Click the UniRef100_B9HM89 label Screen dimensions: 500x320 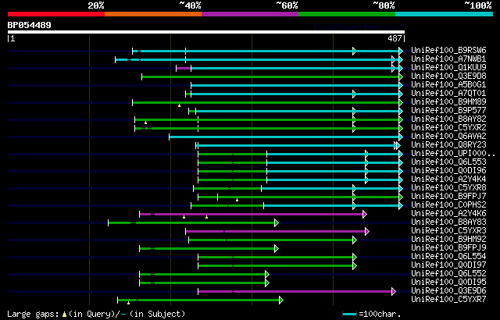[x=448, y=102]
